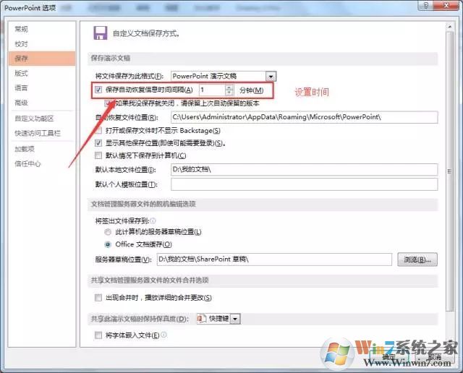Image resolution: width=463 pixels, height=373 pixels.
Task: Open the 常规 category
Action: tap(21, 29)
